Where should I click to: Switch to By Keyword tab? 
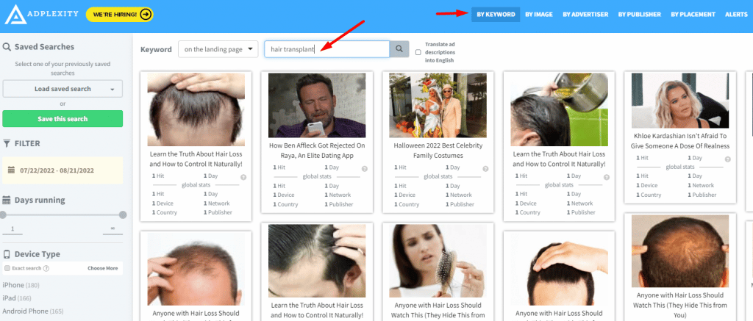click(x=496, y=15)
